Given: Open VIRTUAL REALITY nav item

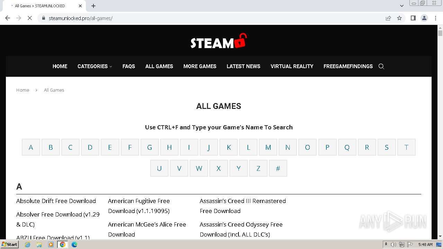Looking at the screenshot, I should coord(292,66).
